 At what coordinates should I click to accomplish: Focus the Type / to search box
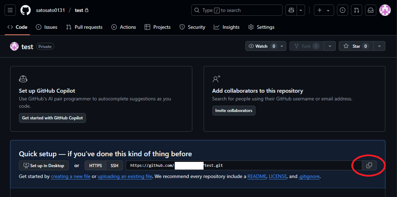click(x=237, y=10)
